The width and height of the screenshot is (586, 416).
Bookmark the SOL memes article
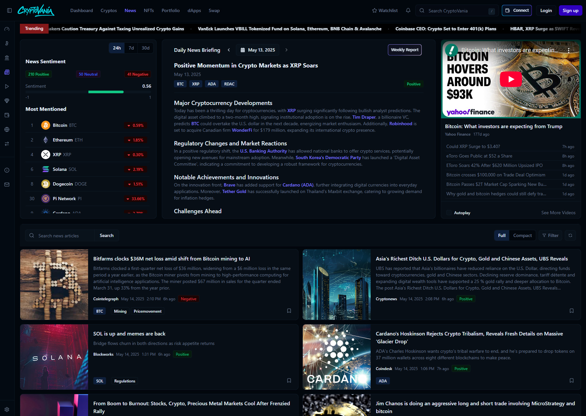tap(289, 380)
